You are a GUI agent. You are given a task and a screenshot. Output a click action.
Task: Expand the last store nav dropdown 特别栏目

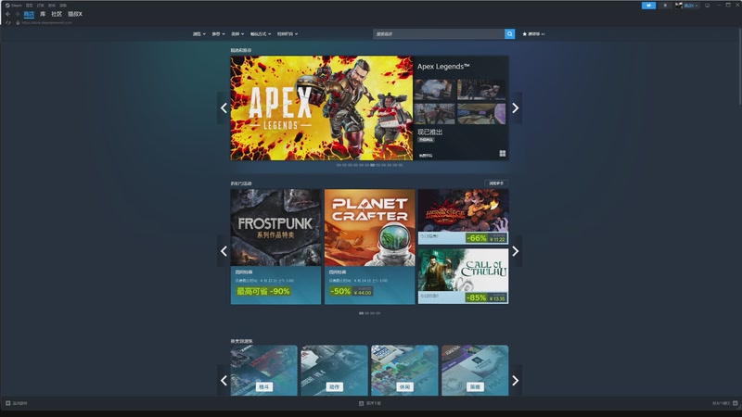[x=288, y=34]
